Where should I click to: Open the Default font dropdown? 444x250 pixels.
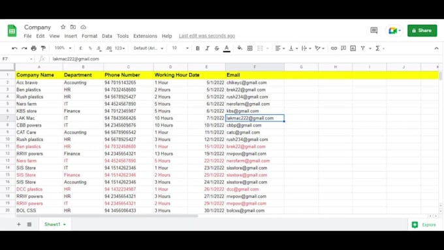coord(148,48)
